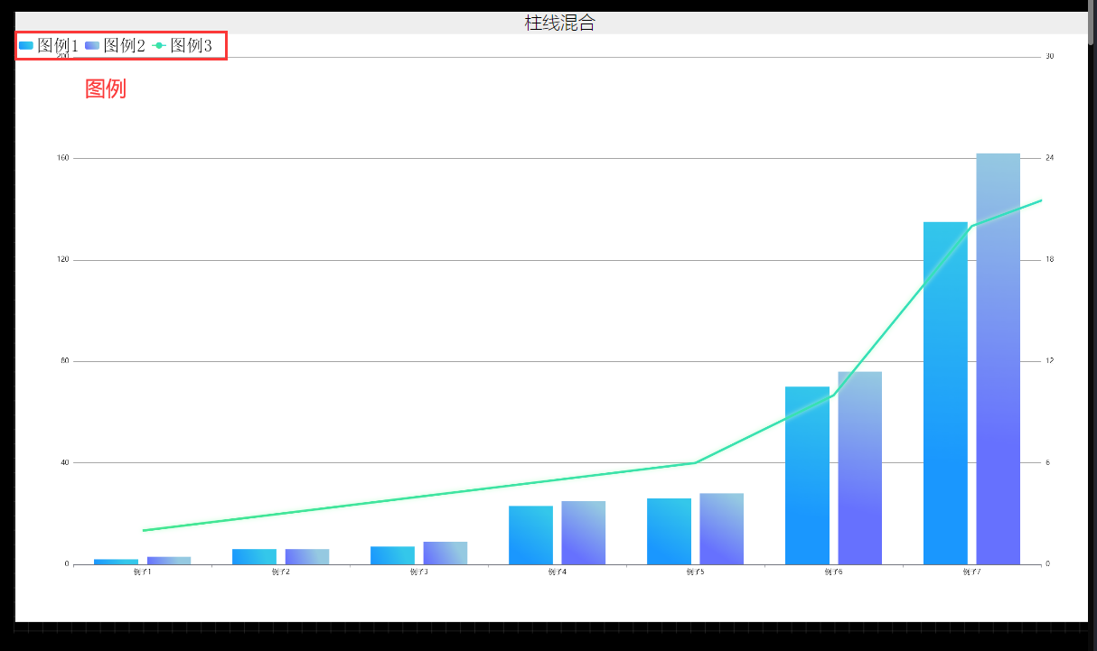
Task: Click the blue bar for 例子3
Action: (x=392, y=555)
